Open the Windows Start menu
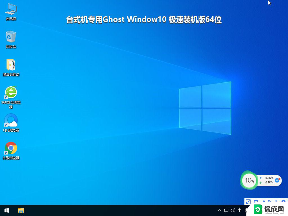 7,210
